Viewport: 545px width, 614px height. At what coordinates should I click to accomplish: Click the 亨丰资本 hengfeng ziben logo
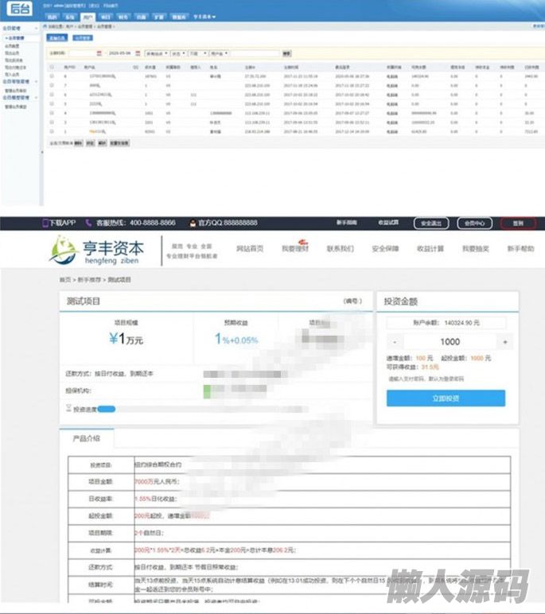pyautogui.click(x=96, y=250)
